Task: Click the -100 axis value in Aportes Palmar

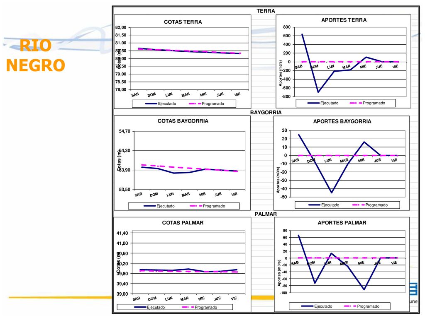Action: 283,293
